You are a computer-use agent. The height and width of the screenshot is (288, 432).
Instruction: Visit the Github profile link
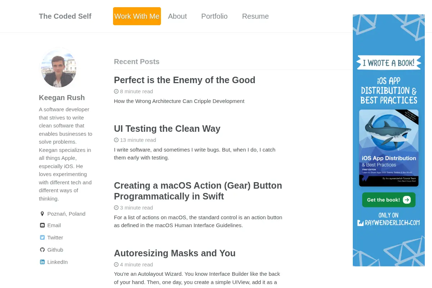pos(55,250)
